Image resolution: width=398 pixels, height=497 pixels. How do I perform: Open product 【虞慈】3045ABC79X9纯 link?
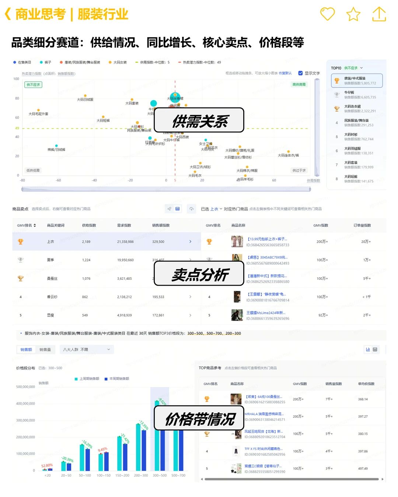[x=267, y=257]
